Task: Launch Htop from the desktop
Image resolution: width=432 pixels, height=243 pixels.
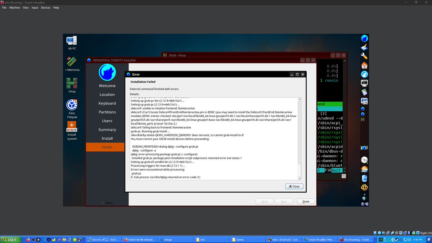Action: click(72, 85)
